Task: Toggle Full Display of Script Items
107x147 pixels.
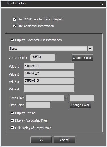Action: point(12,128)
